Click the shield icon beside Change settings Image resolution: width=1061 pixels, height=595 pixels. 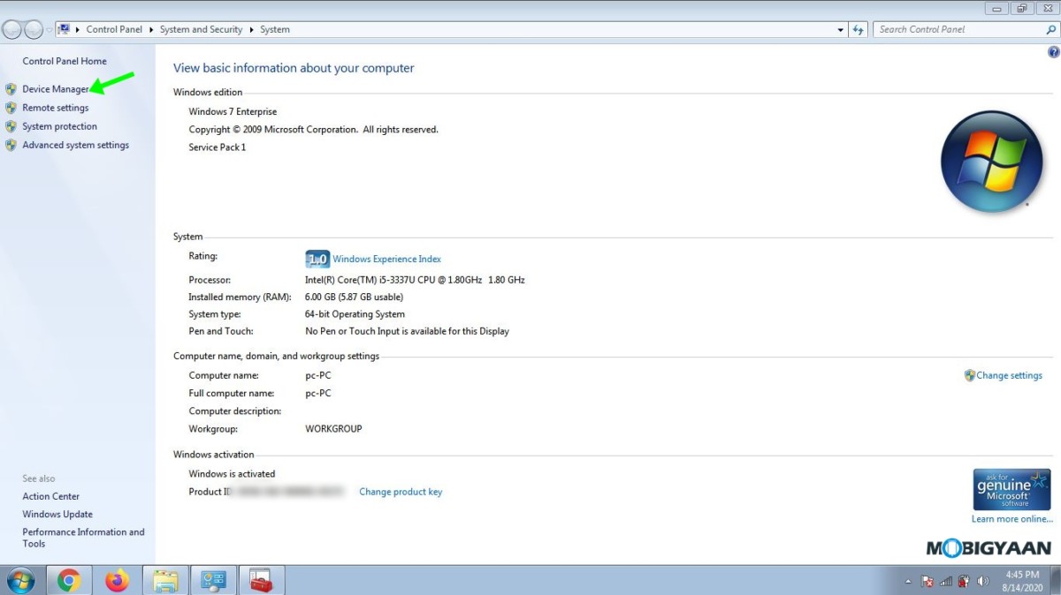point(970,375)
